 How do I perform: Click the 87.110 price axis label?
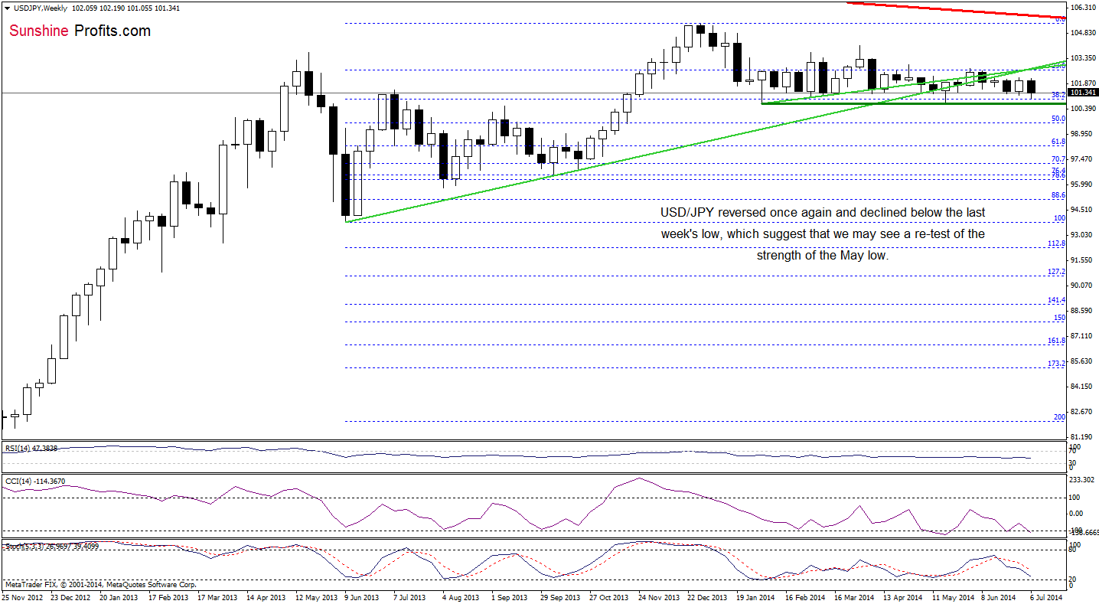tap(1083, 336)
